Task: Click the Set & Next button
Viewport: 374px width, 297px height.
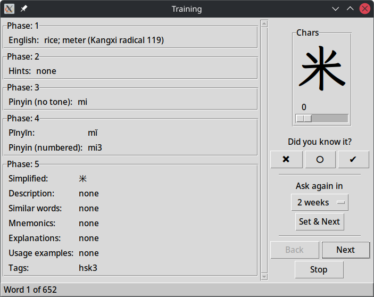Action: point(320,221)
